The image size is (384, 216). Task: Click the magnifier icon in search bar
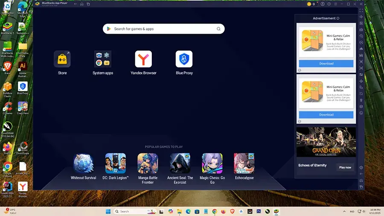point(218,29)
